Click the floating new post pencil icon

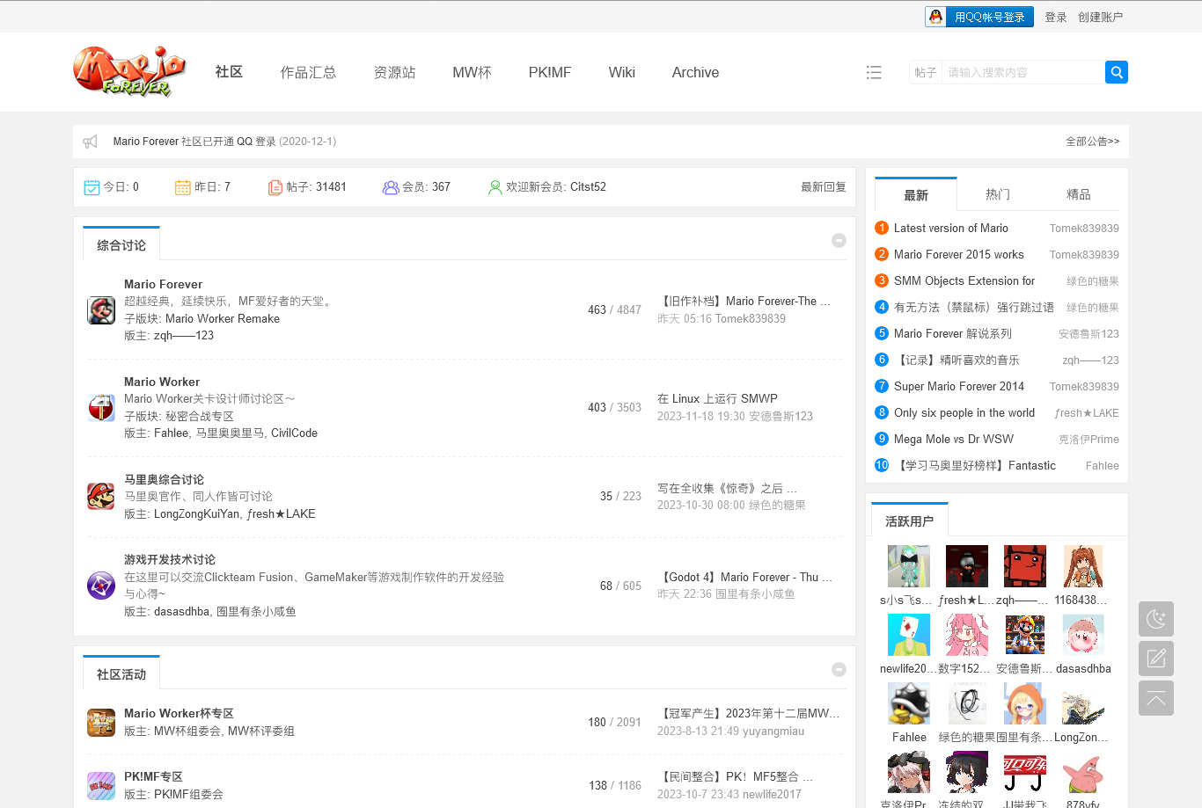point(1156,659)
